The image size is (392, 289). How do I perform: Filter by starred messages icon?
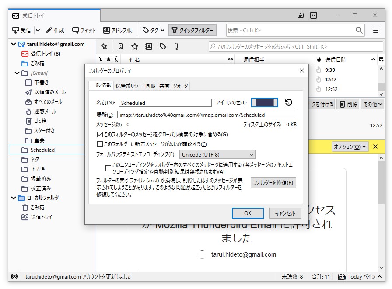tap(135, 46)
